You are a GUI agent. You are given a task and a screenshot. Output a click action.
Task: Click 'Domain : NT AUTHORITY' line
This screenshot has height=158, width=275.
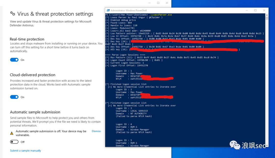[x=131, y=114]
